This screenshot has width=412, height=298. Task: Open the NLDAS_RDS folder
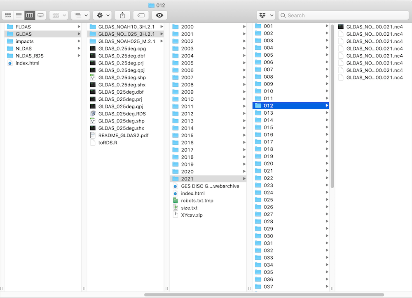click(x=29, y=56)
